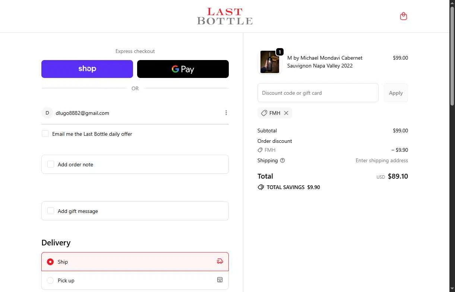The image size is (455, 292).
Task: Click the dlugo8882@gmail.com email text
Action: tap(82, 113)
